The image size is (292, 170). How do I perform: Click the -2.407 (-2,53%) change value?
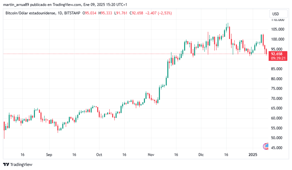coord(159,13)
